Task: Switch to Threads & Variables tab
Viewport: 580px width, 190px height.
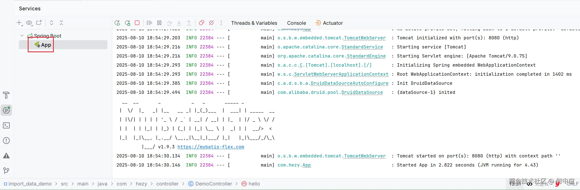Action: pyautogui.click(x=254, y=23)
